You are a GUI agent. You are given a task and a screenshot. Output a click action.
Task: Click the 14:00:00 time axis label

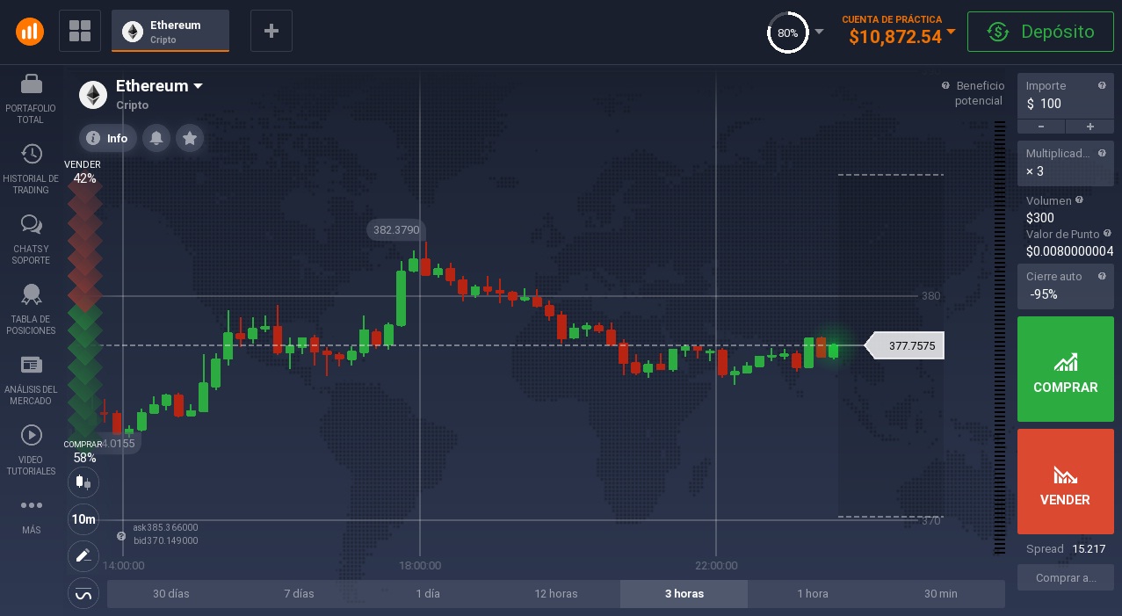click(x=123, y=566)
